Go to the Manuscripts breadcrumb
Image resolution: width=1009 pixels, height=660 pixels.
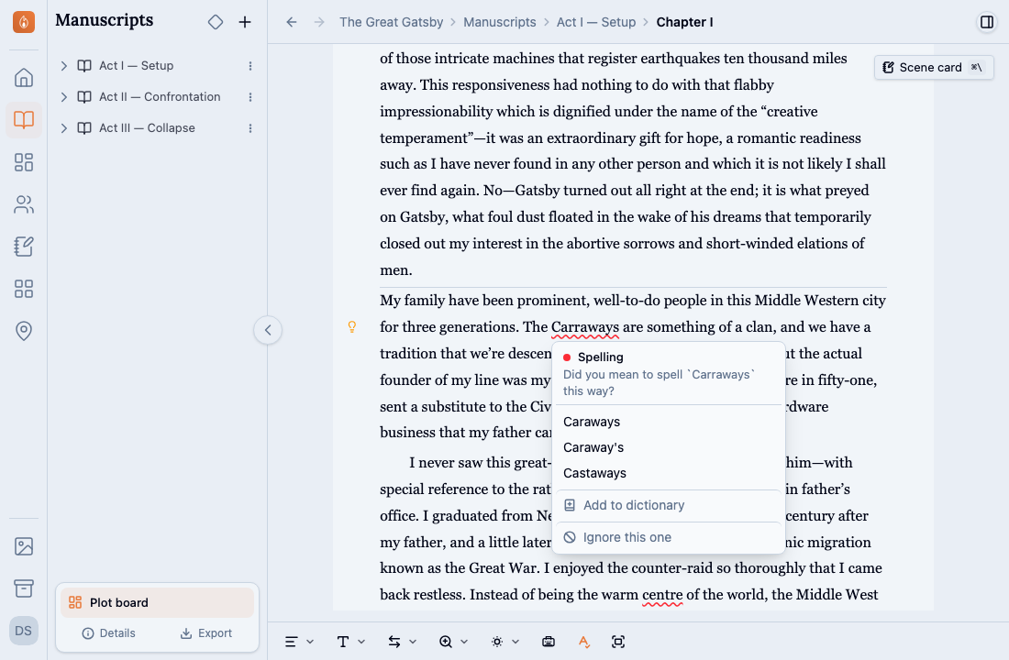[499, 22]
